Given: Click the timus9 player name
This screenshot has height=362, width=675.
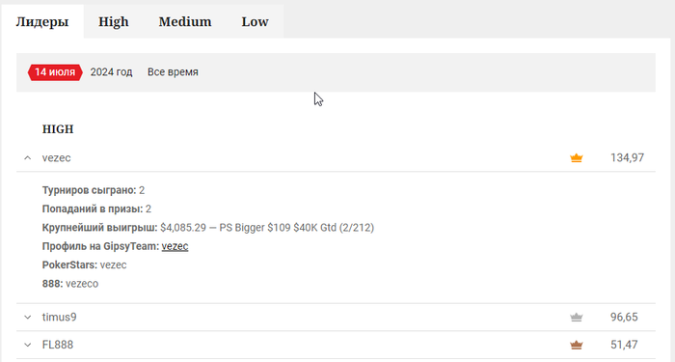Looking at the screenshot, I should 60,318.
